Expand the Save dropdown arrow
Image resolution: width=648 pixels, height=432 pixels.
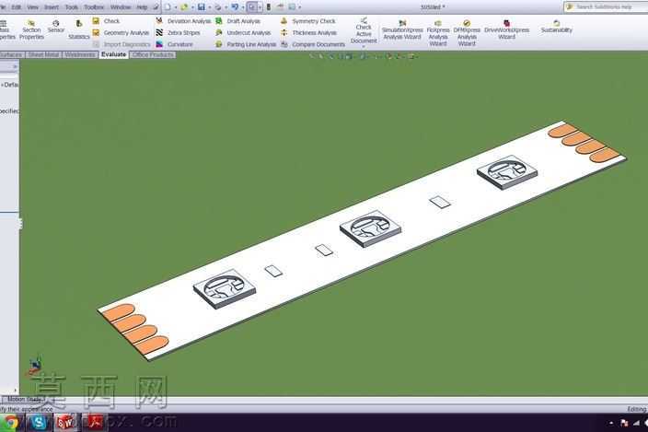pyautogui.click(x=209, y=7)
